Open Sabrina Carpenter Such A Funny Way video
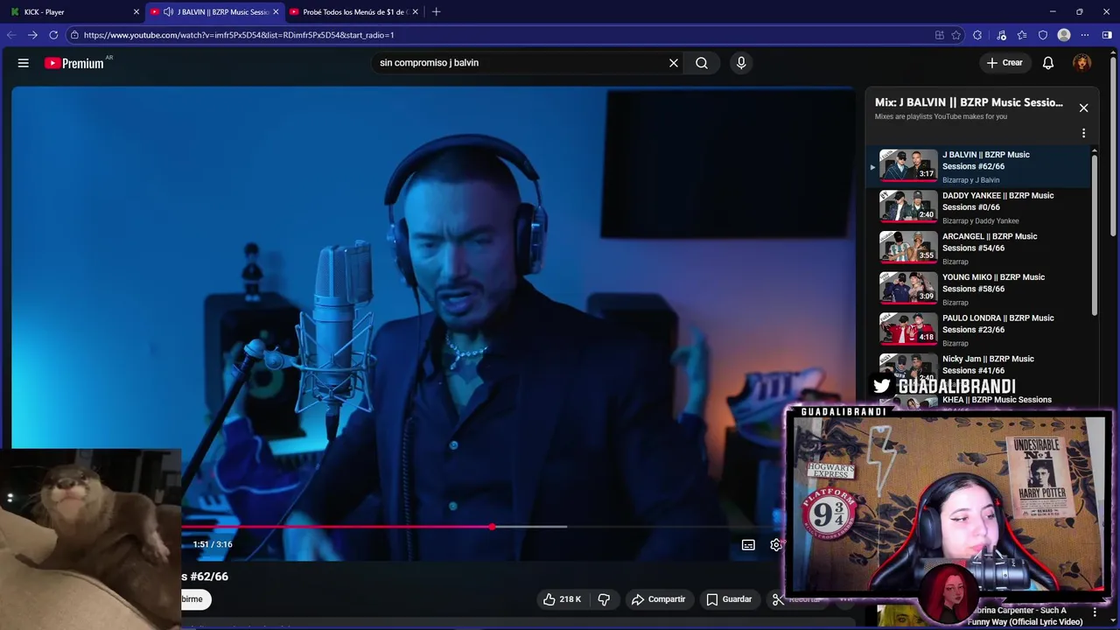The image size is (1120, 630). (1024, 616)
